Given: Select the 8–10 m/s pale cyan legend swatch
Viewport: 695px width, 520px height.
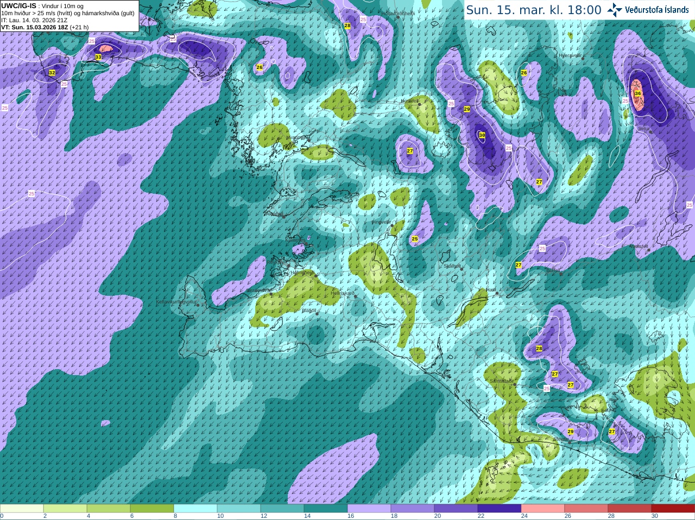Looking at the screenshot, I should pos(195,509).
